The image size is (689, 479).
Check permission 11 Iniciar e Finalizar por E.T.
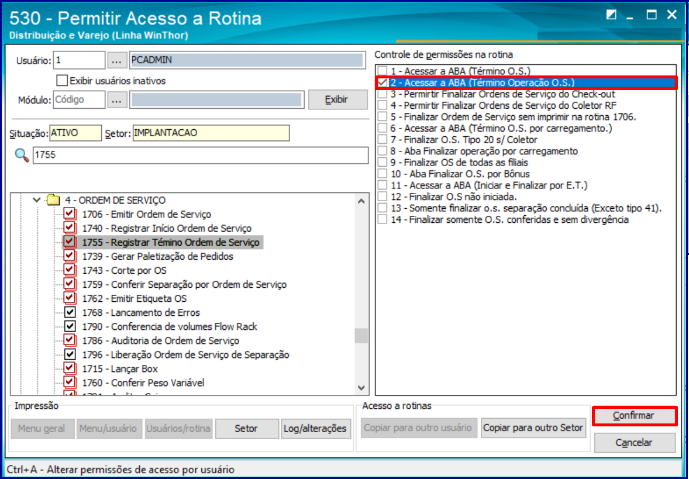click(383, 185)
